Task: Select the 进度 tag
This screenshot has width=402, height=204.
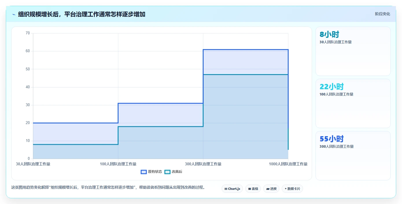Action: 271,189
